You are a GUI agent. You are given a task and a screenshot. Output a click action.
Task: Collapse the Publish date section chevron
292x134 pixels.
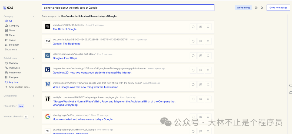[34, 58]
